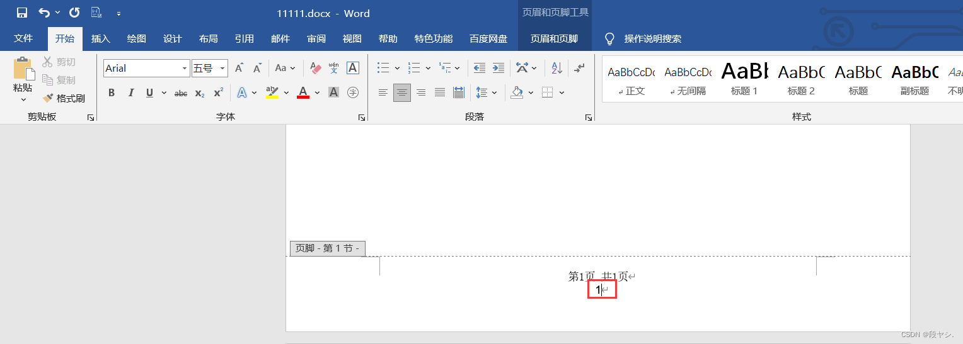Open the Chinese layout (A with arrows) dropdown
Screen dimensions: 963x344
tap(526, 68)
